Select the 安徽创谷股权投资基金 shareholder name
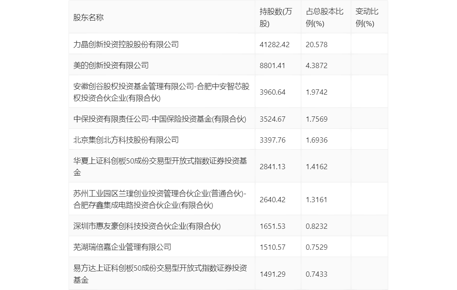 pyautogui.click(x=161, y=92)
